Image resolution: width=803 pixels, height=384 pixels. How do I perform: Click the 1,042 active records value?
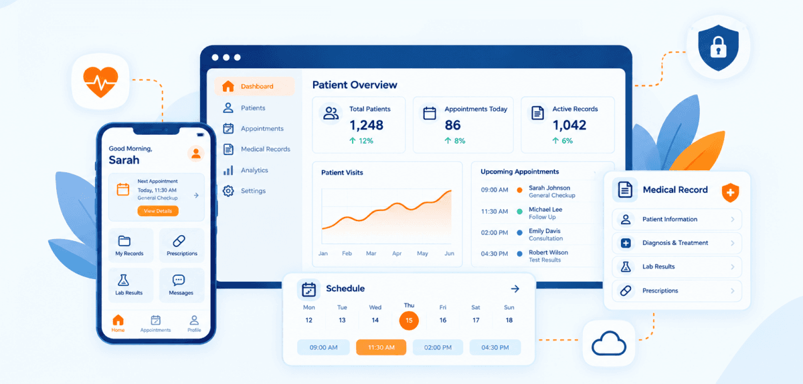point(569,125)
